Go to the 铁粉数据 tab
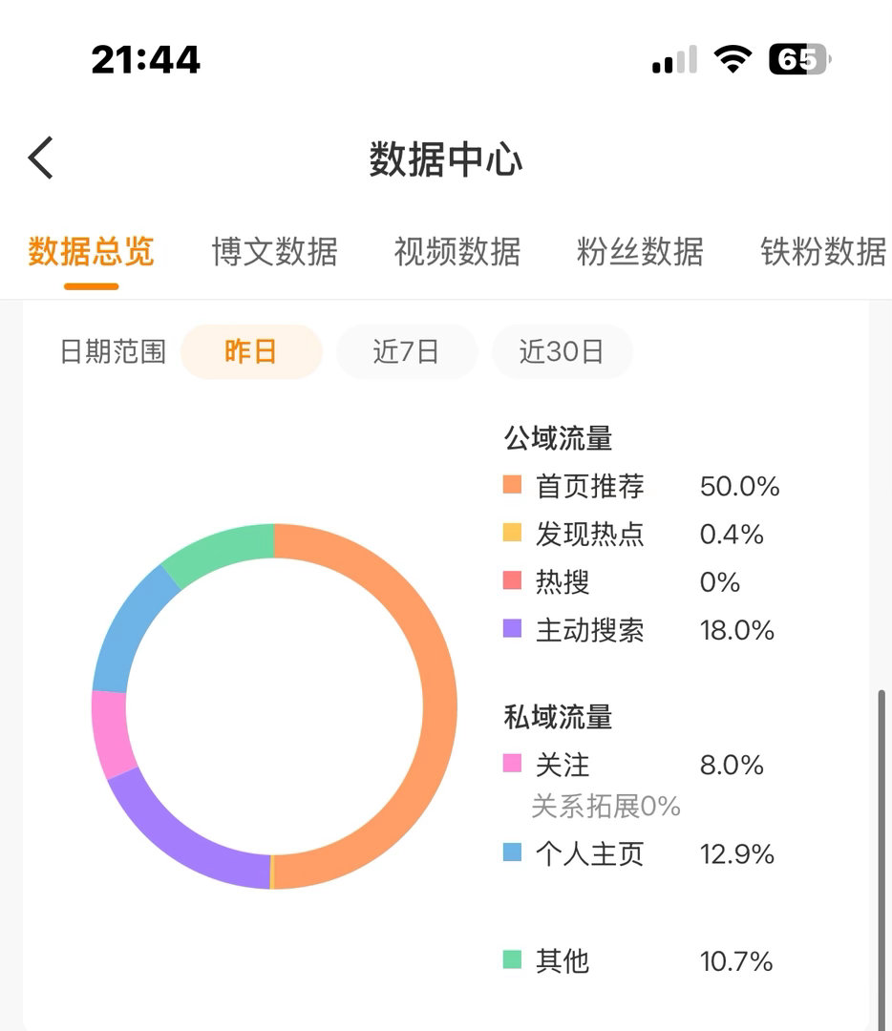The height and width of the screenshot is (1031, 892). pyautogui.click(x=823, y=252)
